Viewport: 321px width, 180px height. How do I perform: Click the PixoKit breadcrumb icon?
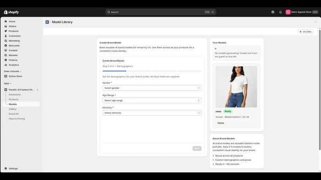coord(47,22)
